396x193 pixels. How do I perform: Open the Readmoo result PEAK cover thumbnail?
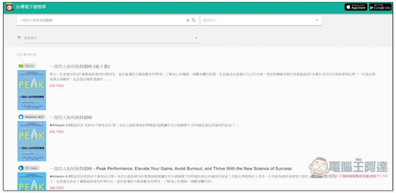coord(32,141)
